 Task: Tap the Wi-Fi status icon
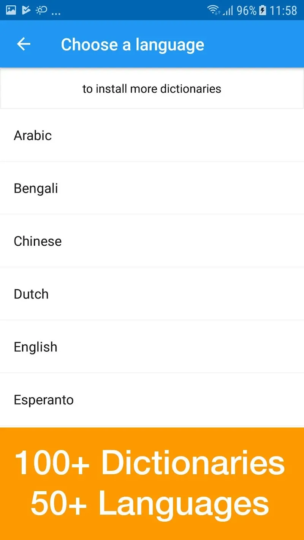(214, 10)
